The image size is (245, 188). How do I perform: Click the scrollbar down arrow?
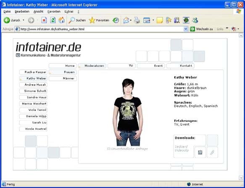[x=241, y=178]
